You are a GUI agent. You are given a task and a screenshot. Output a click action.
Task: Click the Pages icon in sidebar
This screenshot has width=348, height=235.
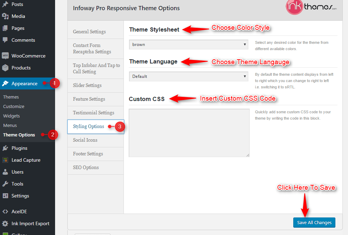click(5, 28)
